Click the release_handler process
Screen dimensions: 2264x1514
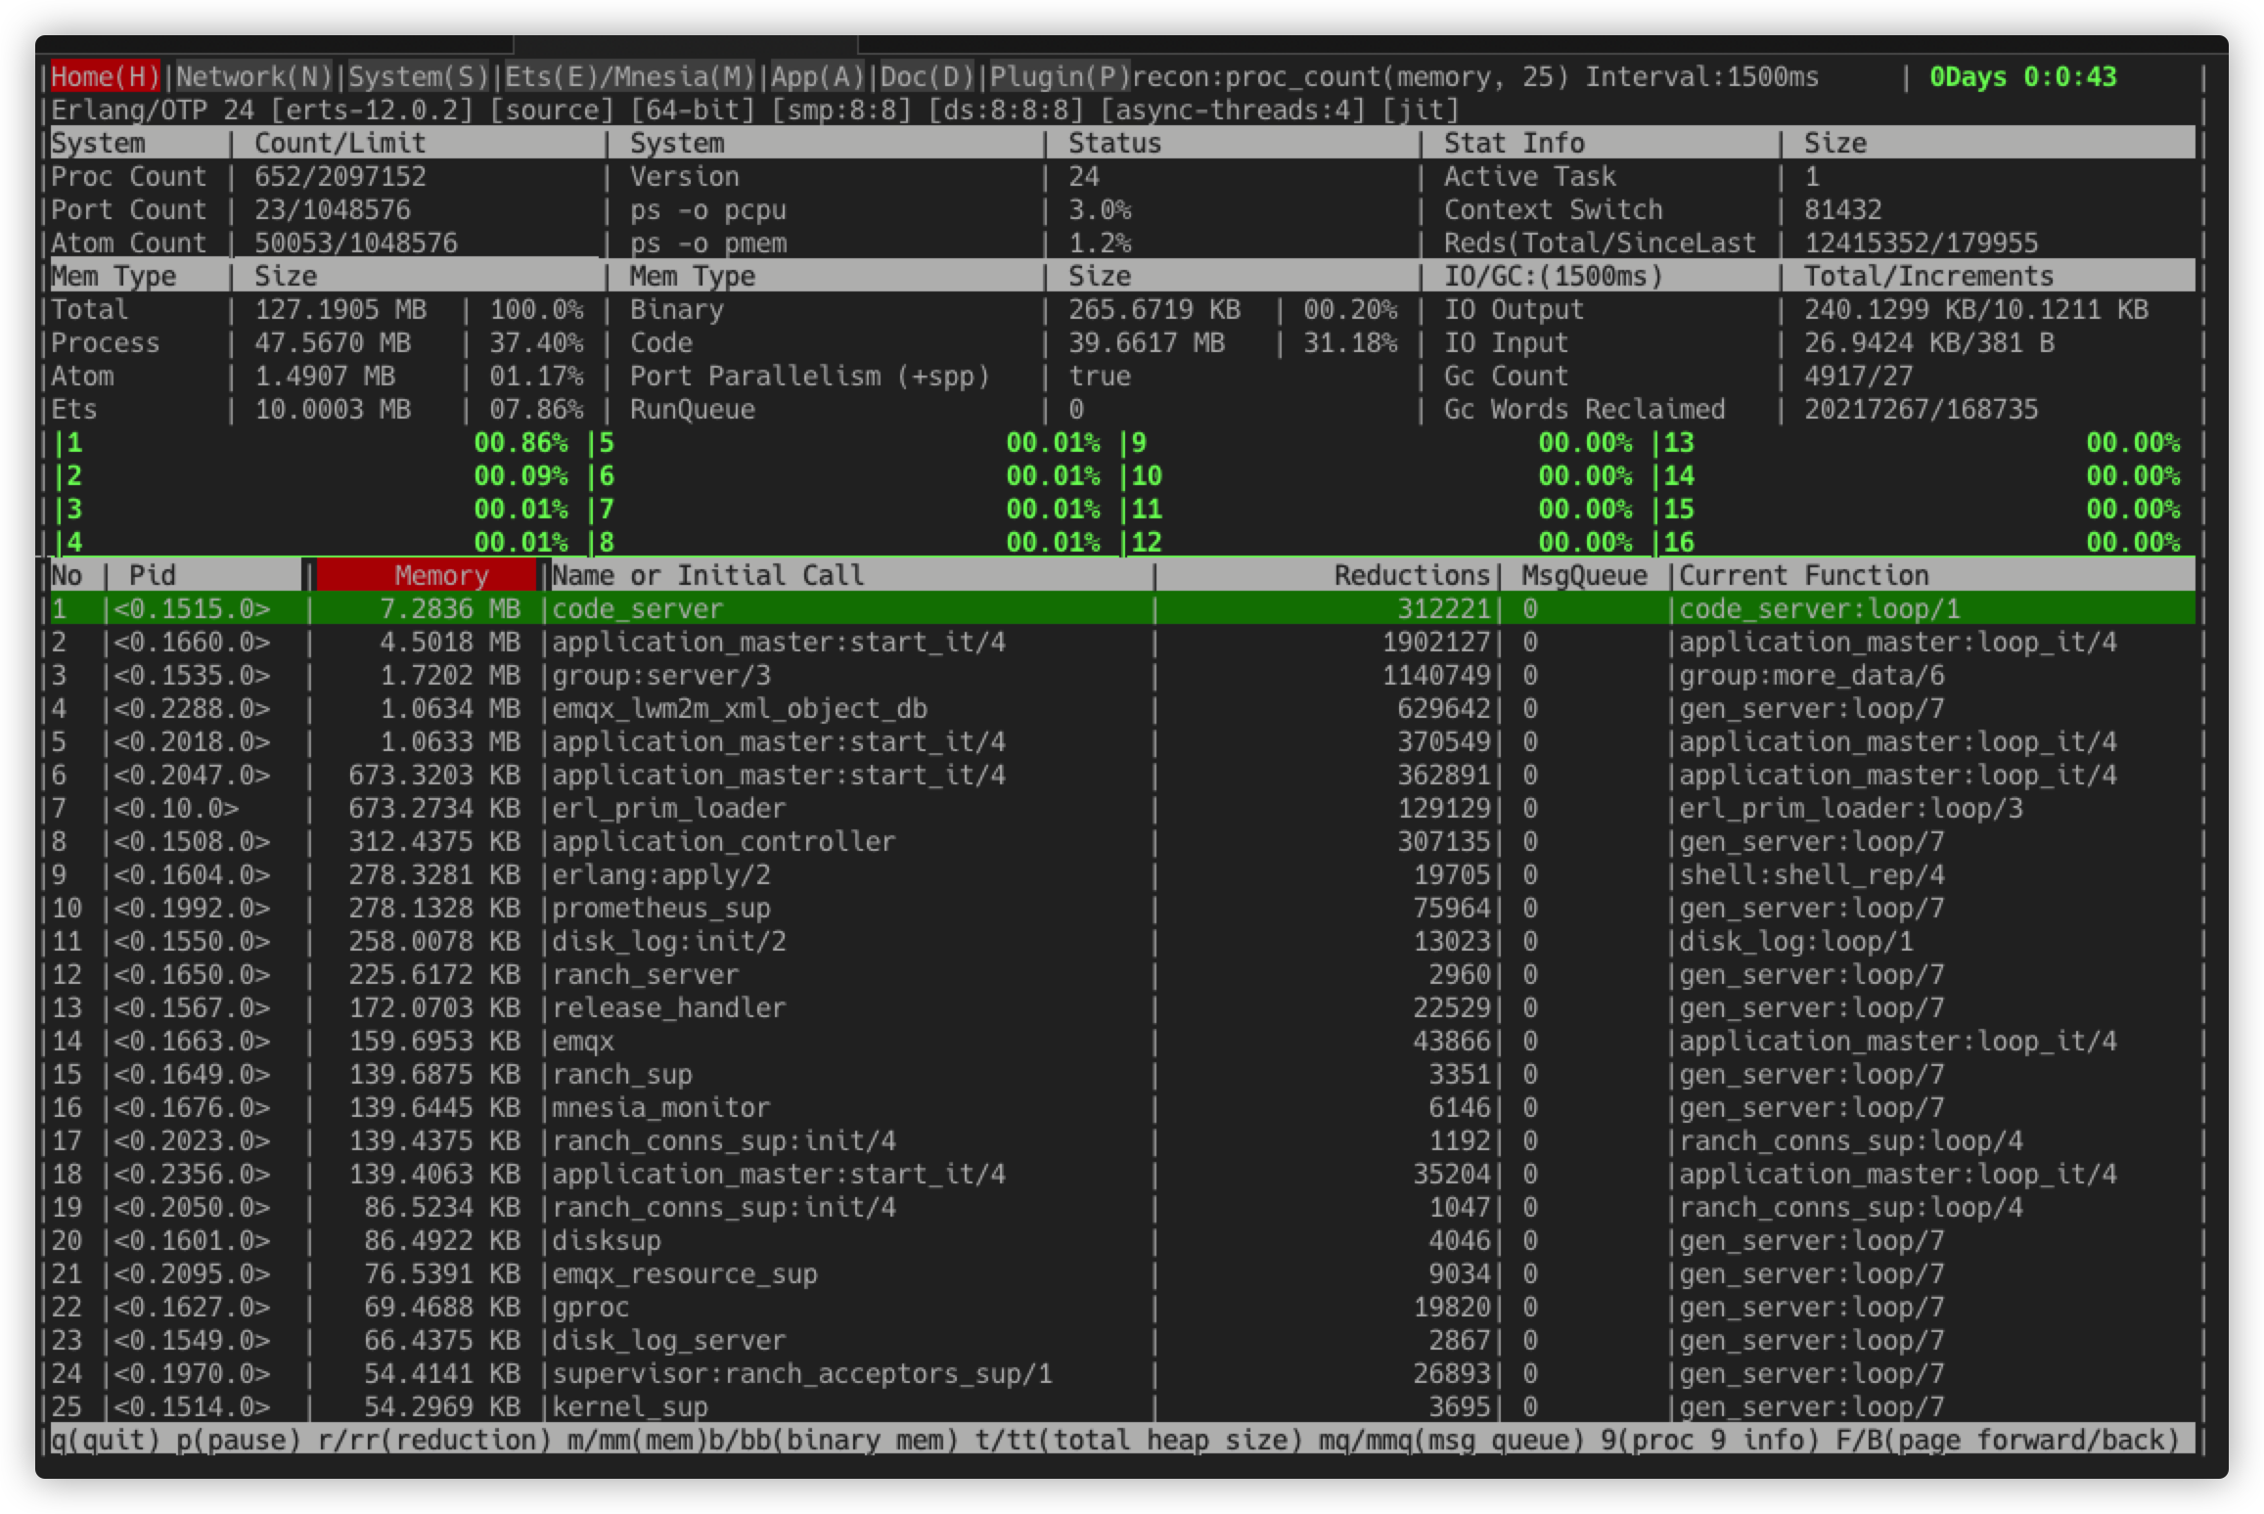tap(669, 1007)
